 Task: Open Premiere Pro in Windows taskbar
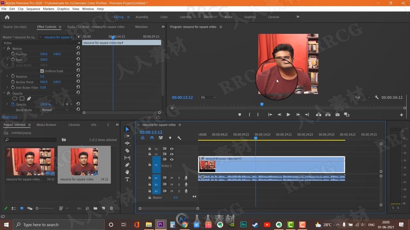click(x=160, y=225)
